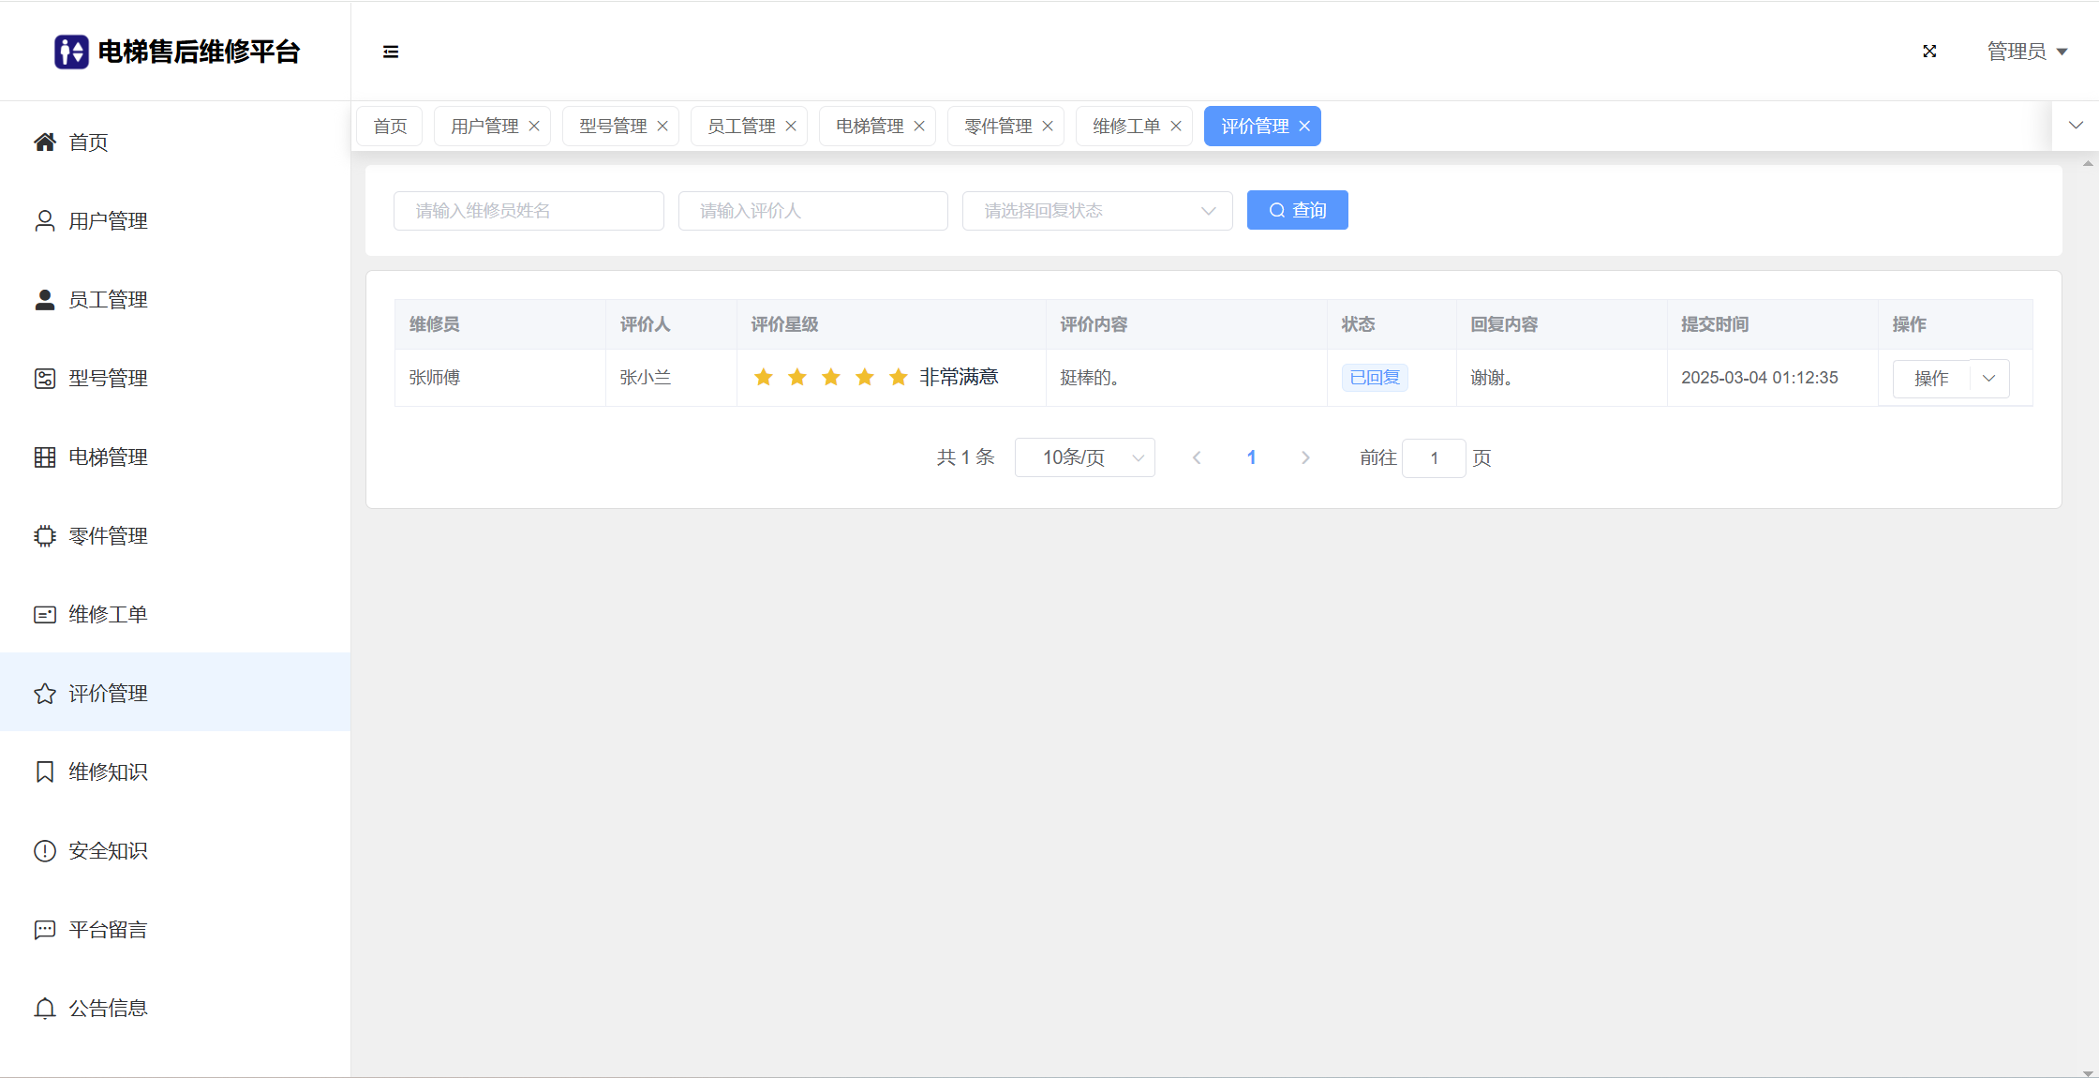Viewport: 2099px width, 1078px height.
Task: Switch to the 电梯管理 tab
Action: pyautogui.click(x=869, y=127)
